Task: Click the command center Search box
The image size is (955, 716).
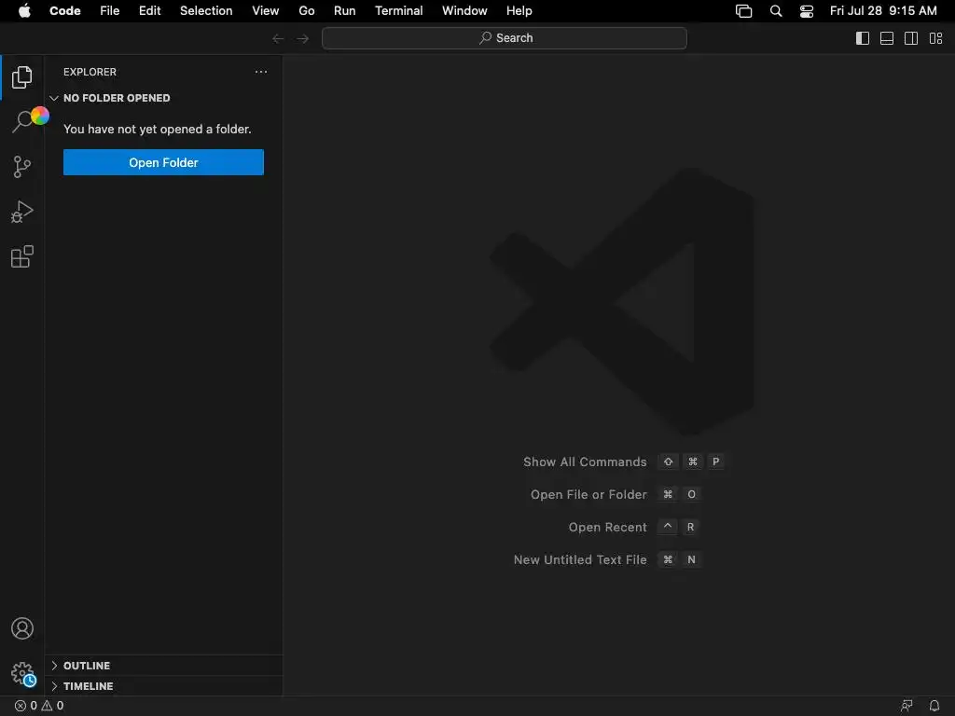Action: tap(505, 38)
